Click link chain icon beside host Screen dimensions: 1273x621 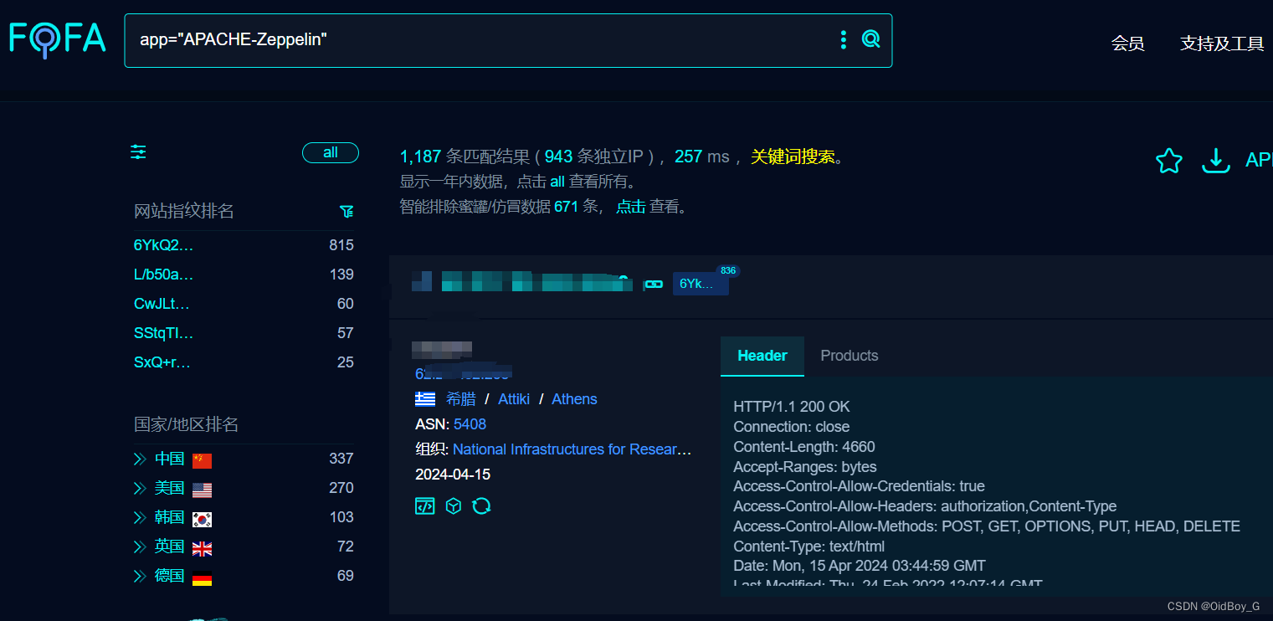point(654,285)
